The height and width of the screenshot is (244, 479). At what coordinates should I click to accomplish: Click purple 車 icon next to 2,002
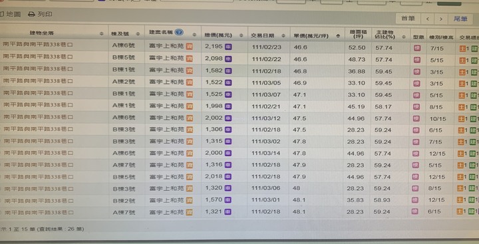[228, 118]
